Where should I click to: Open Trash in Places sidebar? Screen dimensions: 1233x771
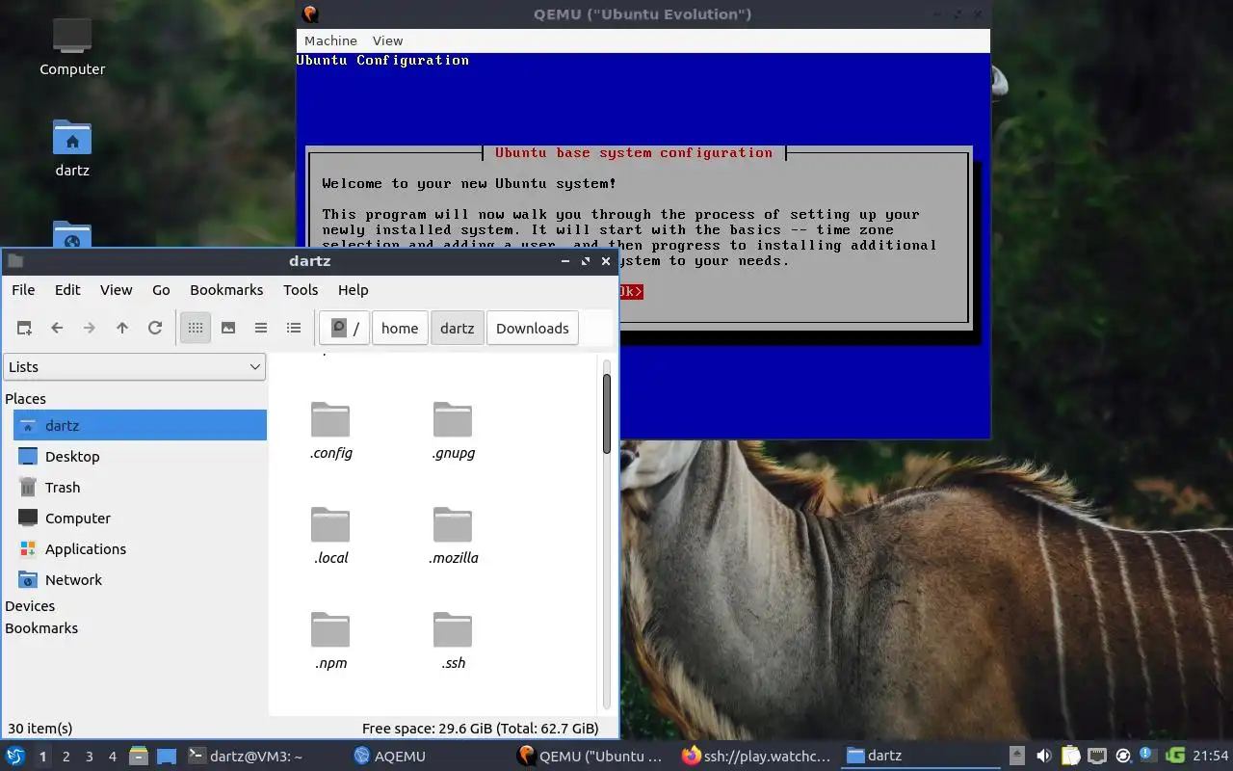[x=140, y=487]
